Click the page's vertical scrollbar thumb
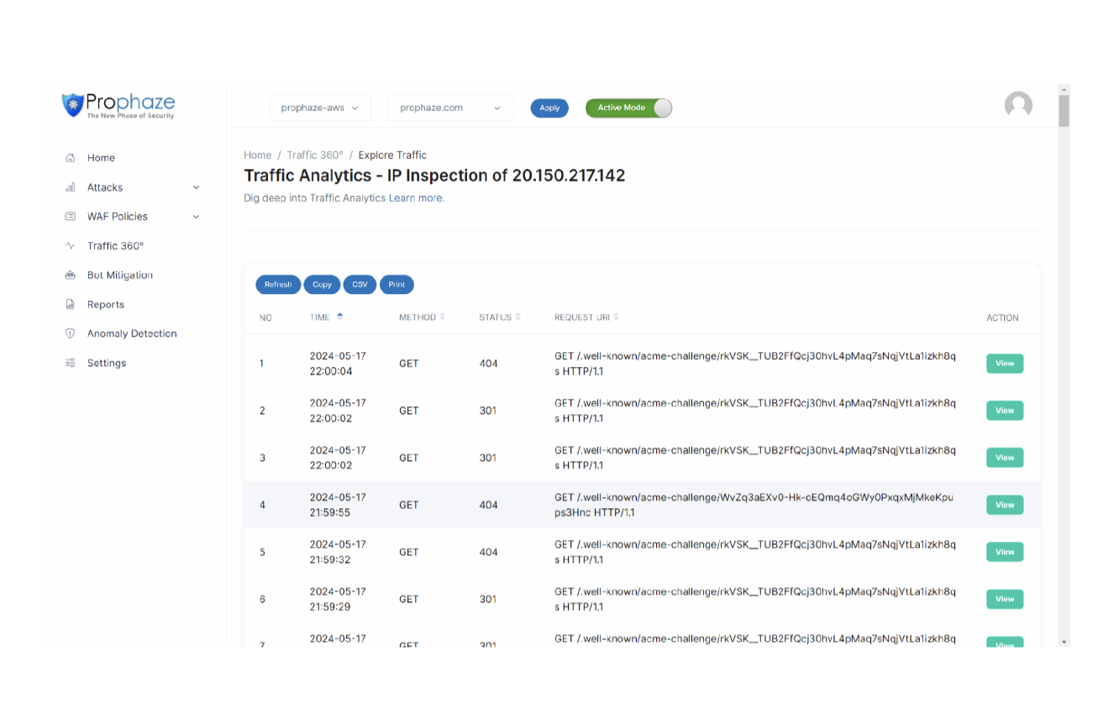The width and height of the screenshot is (1119, 704). coord(1064,111)
